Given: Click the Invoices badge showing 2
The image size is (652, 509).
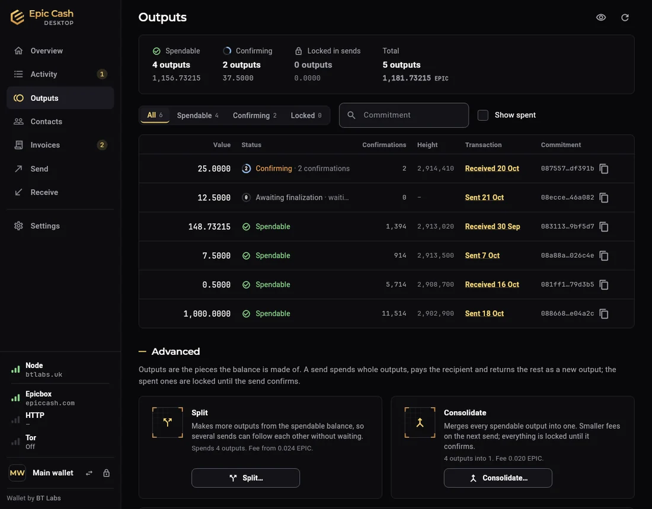Looking at the screenshot, I should coord(102,145).
